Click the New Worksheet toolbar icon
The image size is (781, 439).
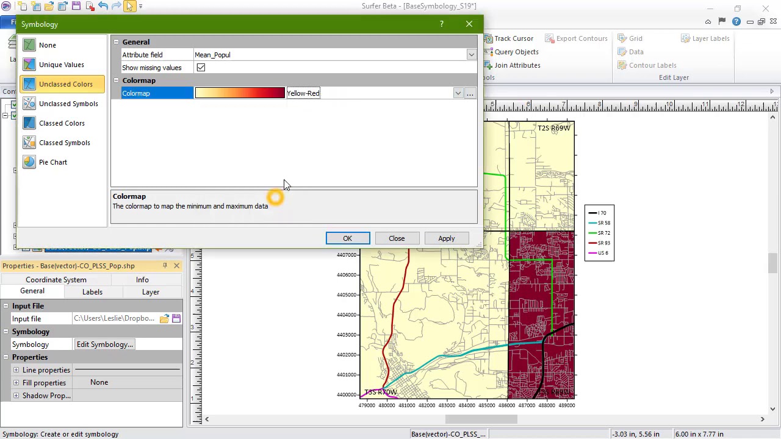(35, 6)
